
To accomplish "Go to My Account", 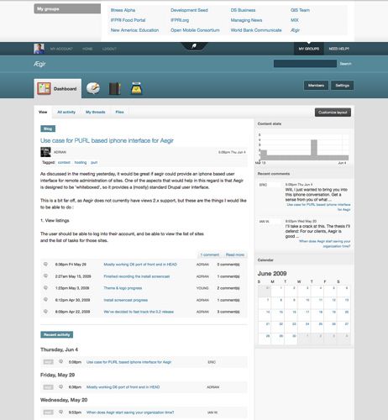I will click(x=61, y=49).
